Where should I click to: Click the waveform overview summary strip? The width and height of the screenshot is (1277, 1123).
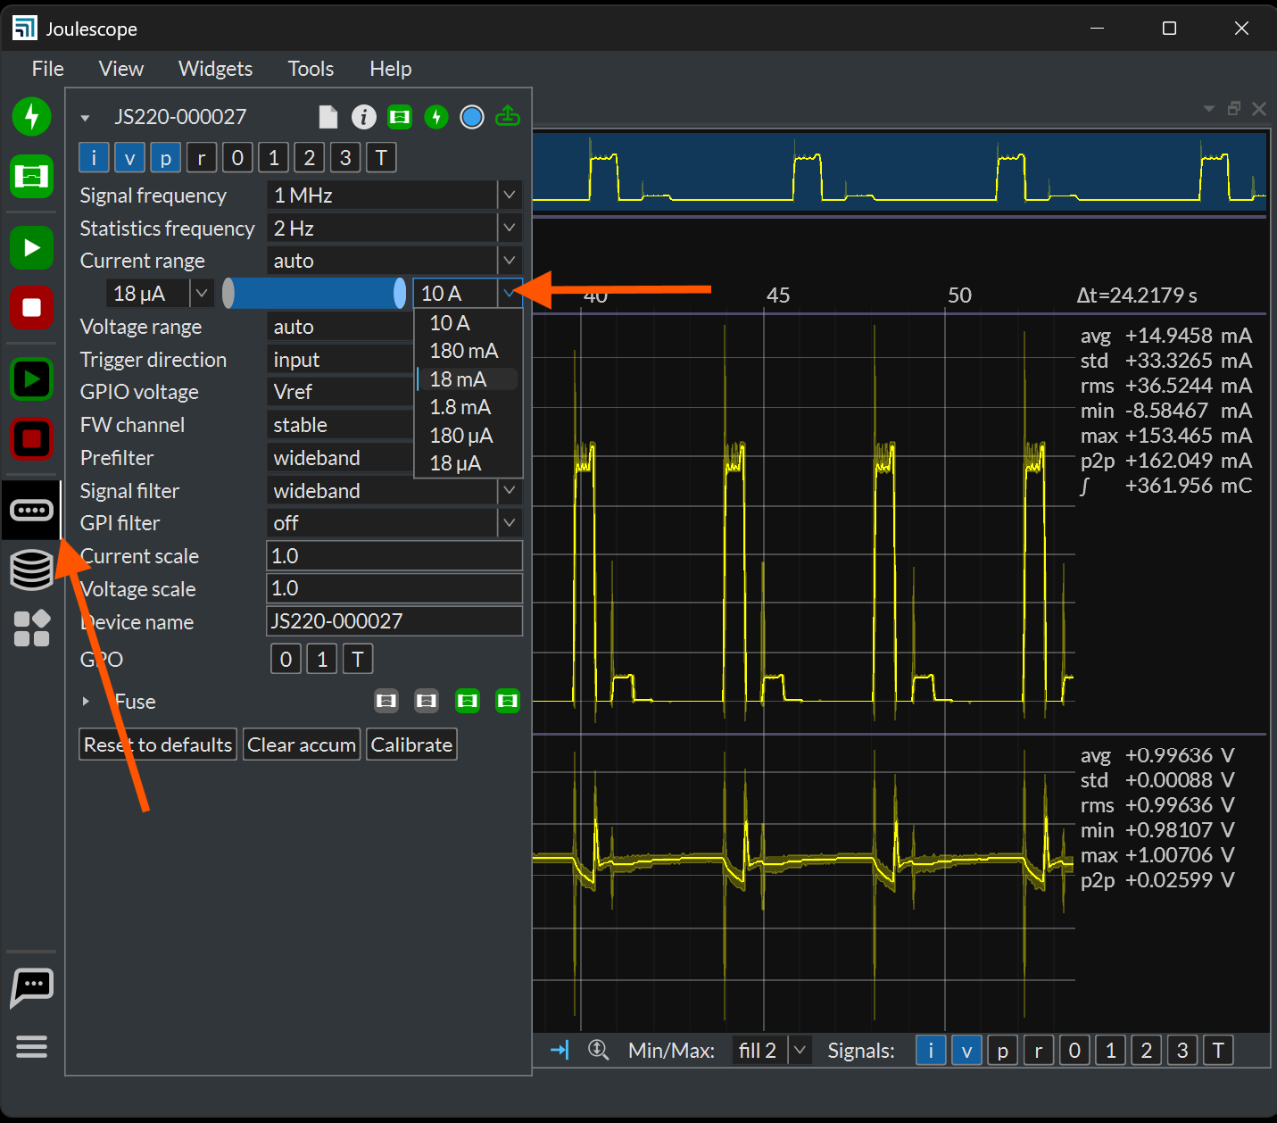click(x=900, y=171)
